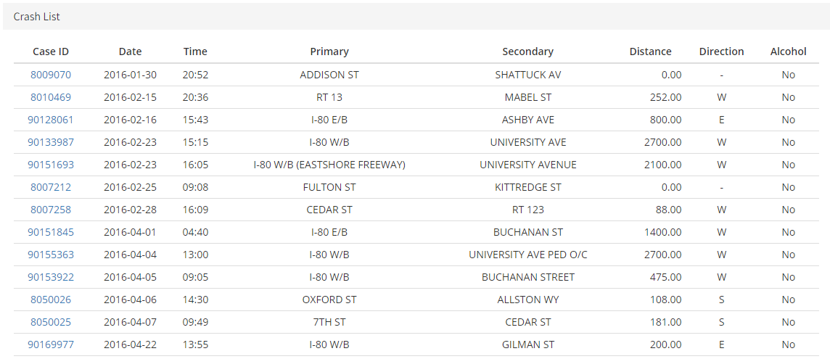Click the Primary column header

click(329, 51)
